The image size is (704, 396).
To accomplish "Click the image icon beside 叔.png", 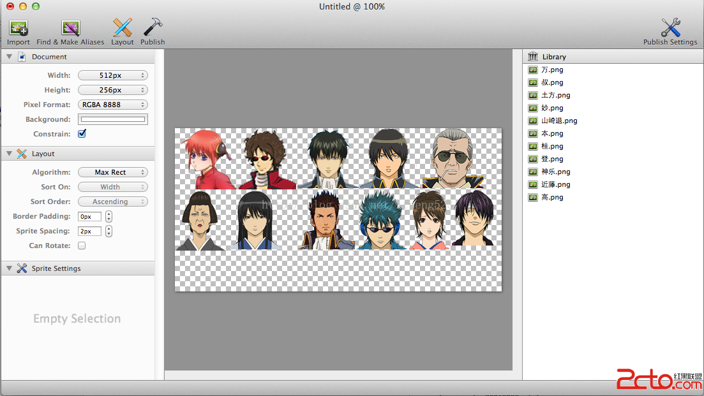I will pos(533,82).
